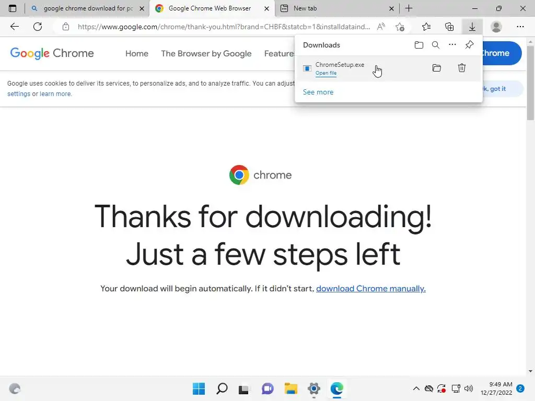Image resolution: width=535 pixels, height=401 pixels.
Task: Open the Home navigation item
Action: [137, 54]
